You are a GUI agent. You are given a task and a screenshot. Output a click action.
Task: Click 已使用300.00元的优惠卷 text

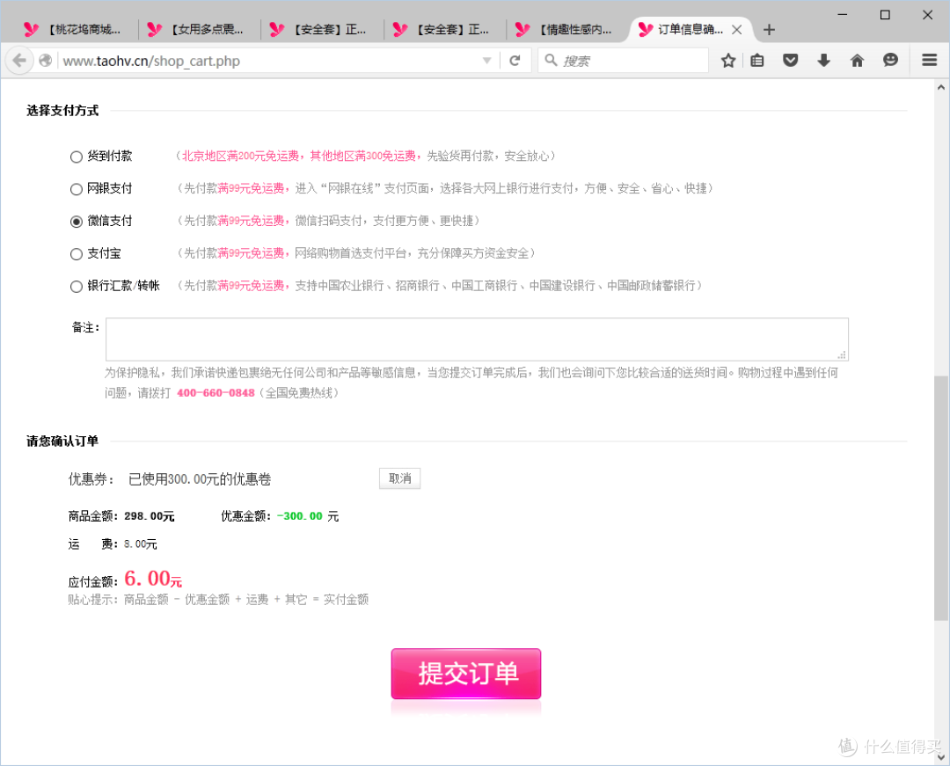(200, 479)
